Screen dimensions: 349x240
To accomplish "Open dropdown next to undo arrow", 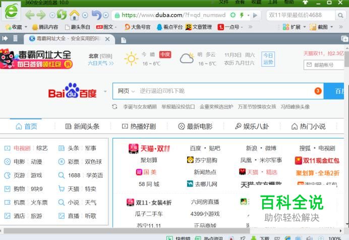I will pyautogui.click(x=106, y=15).
